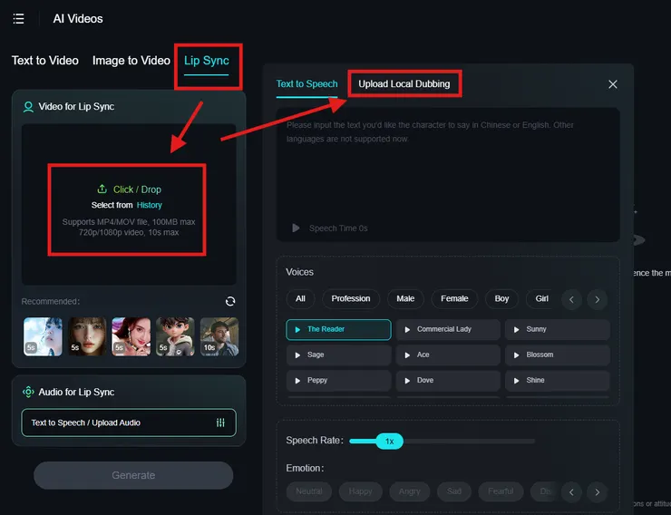This screenshot has height=515, width=671.
Task: Show more voice categories with right chevron
Action: coord(598,299)
